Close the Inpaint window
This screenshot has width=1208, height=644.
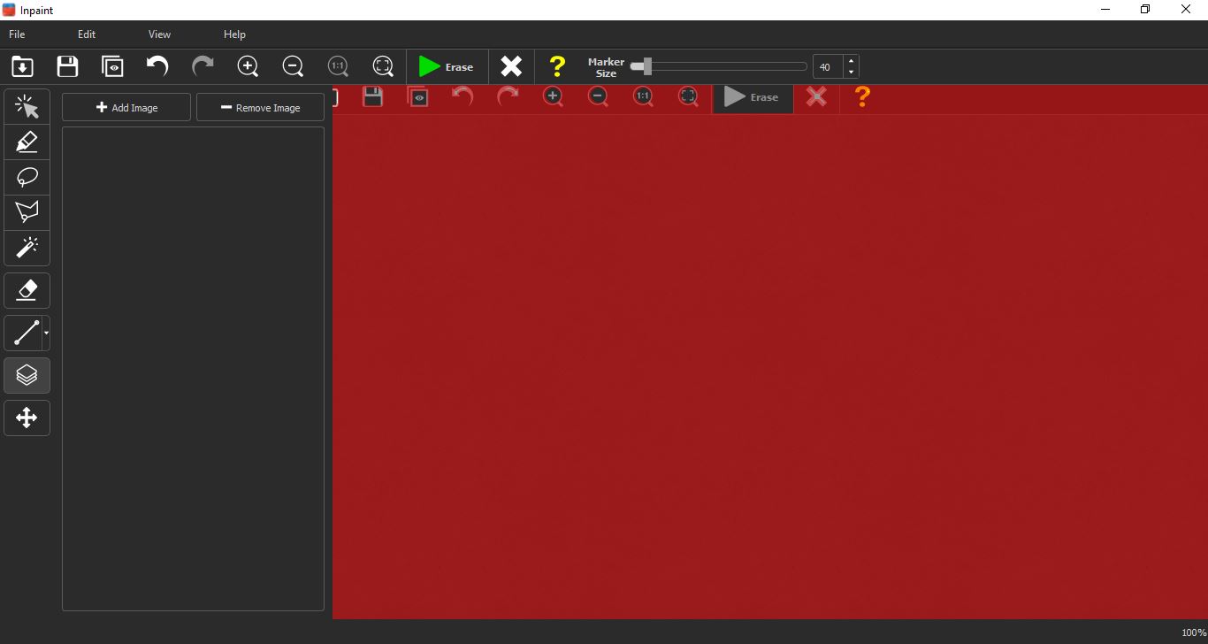[x=1186, y=10]
